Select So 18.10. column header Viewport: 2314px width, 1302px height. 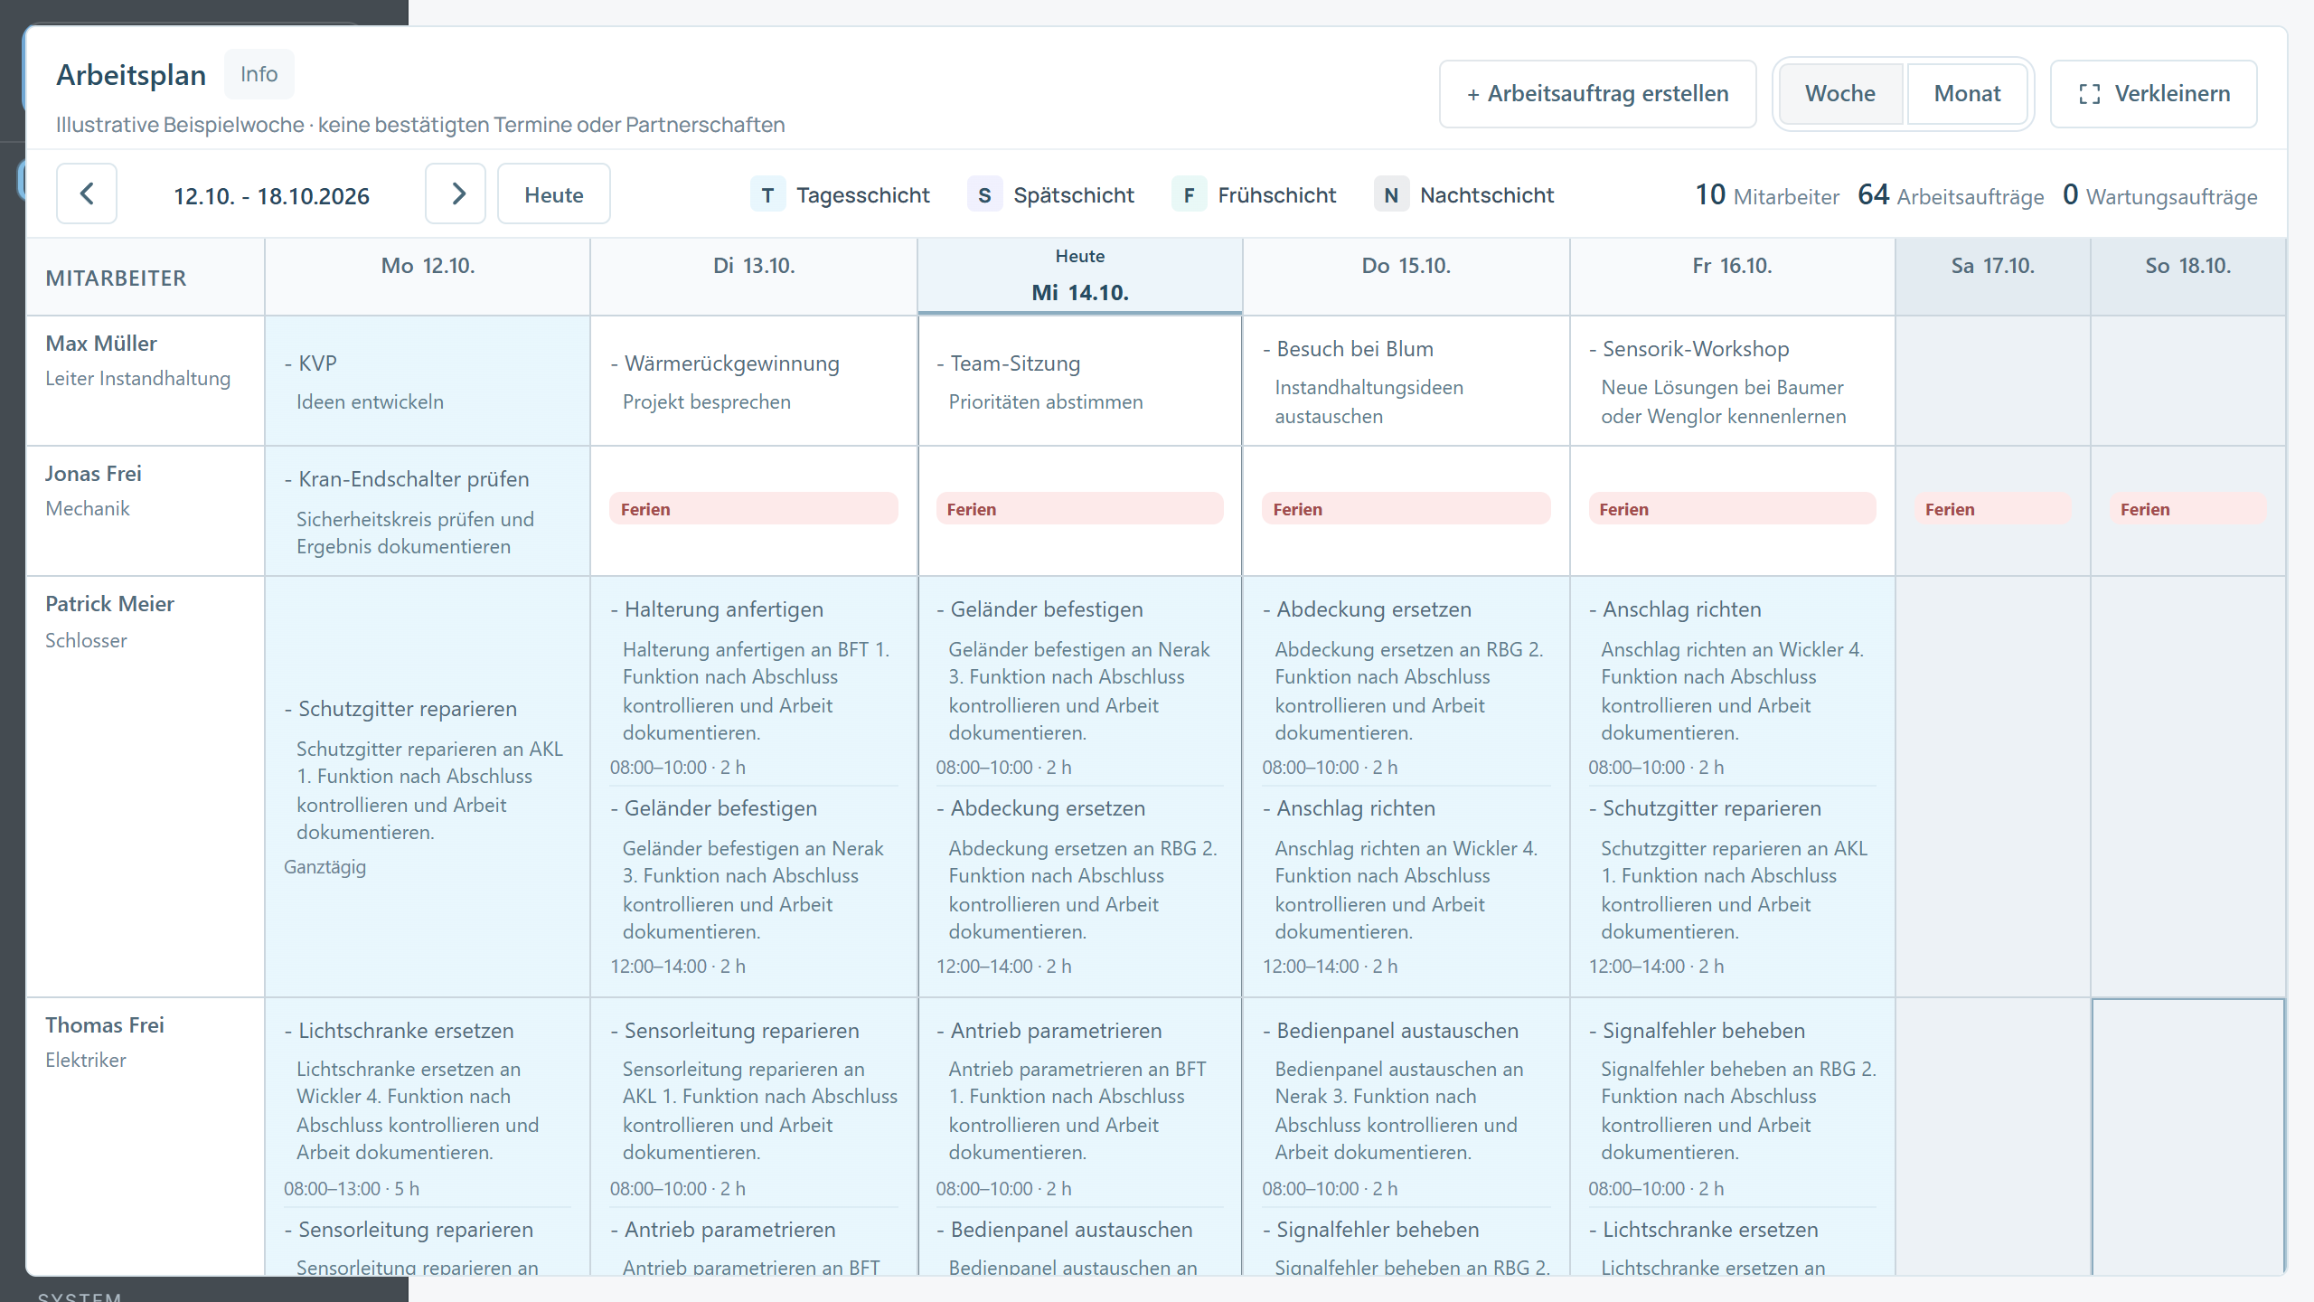pos(2188,277)
